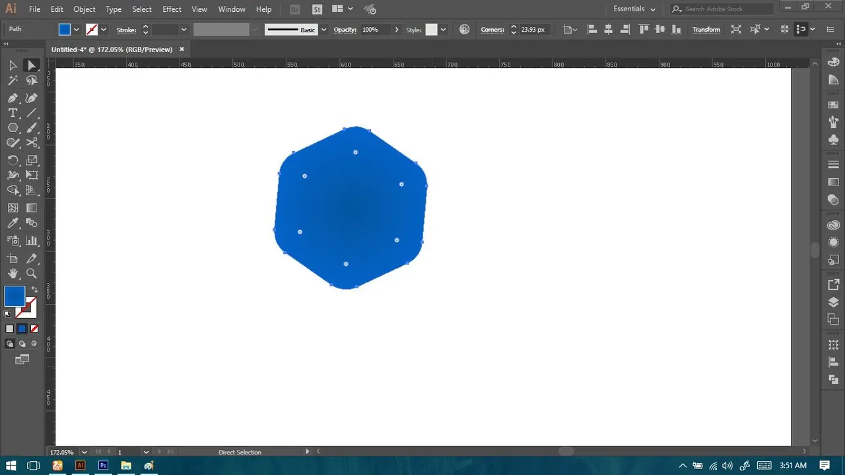Select the Untitled-4 document tab
Image resolution: width=845 pixels, height=475 pixels.
click(112, 49)
